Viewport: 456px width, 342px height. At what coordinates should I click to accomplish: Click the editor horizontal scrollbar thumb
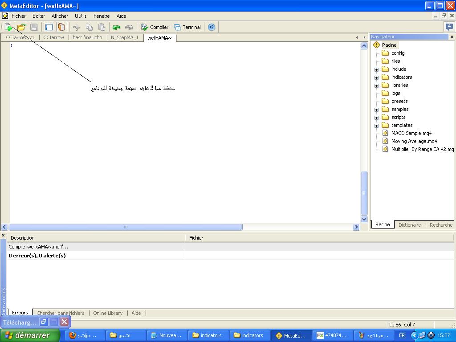pos(125,227)
